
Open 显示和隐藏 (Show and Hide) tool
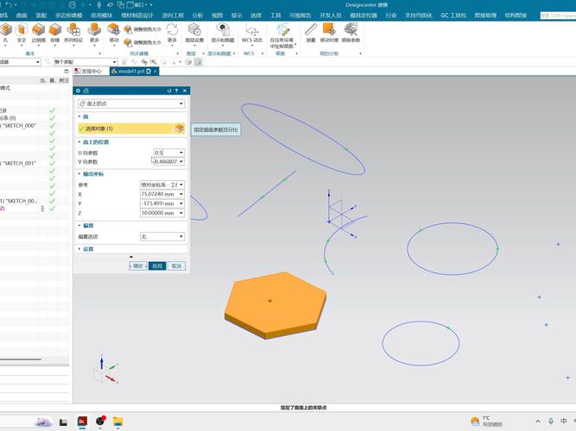[x=223, y=31]
